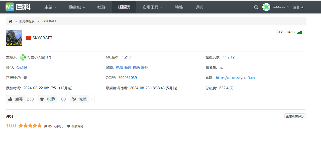Screen dimensions: 321x147
Task: Click 修改评分 to edit rating
Action: pyautogui.click(x=77, y=126)
